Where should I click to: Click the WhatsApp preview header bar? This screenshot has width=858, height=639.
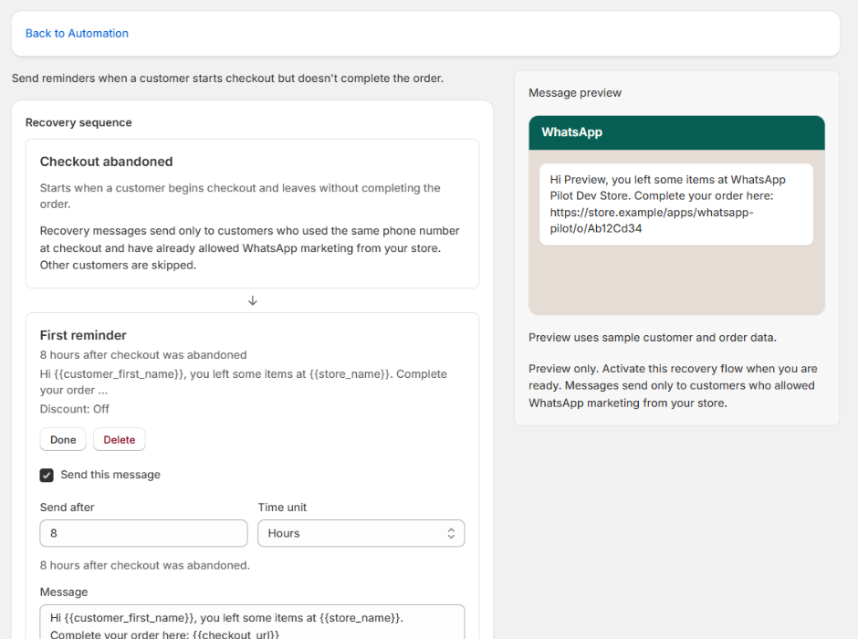(676, 132)
